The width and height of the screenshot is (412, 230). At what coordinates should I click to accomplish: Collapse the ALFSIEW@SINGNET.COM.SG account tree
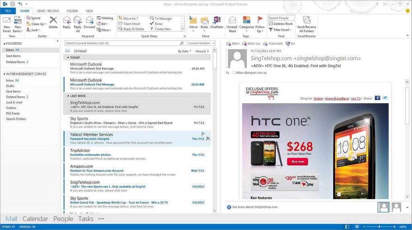(x=4, y=74)
